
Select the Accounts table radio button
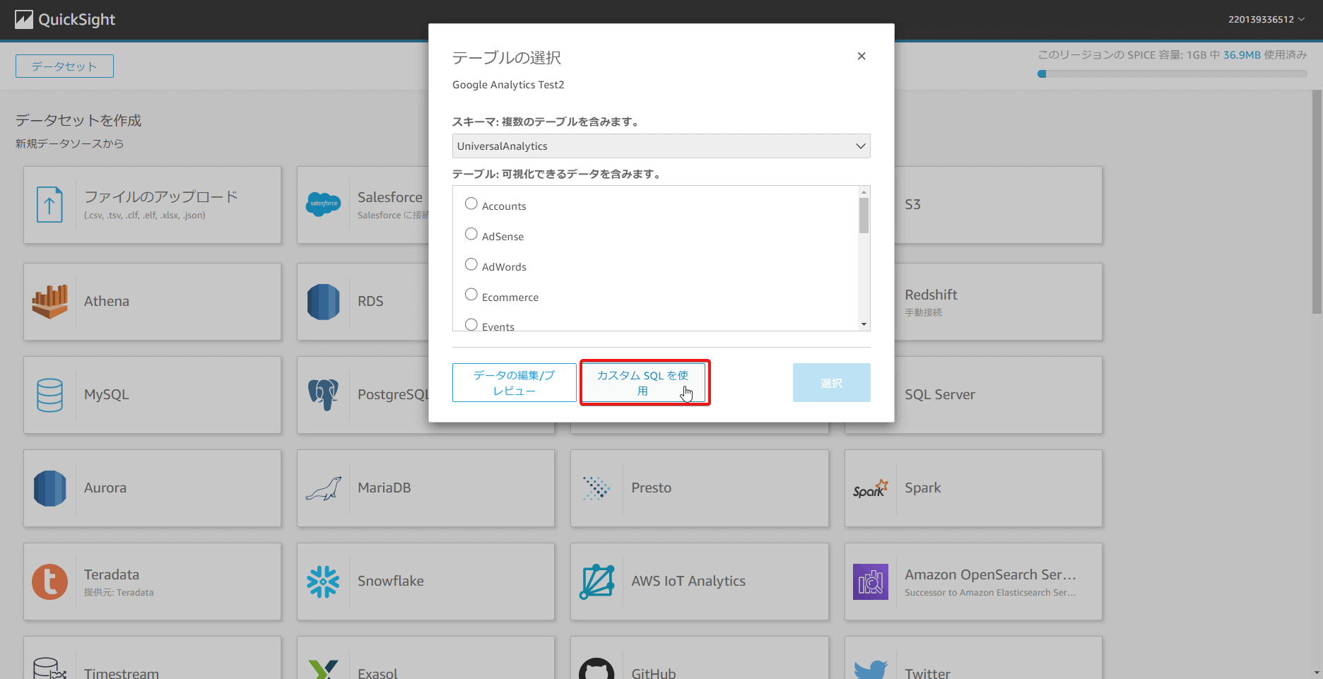pos(471,204)
